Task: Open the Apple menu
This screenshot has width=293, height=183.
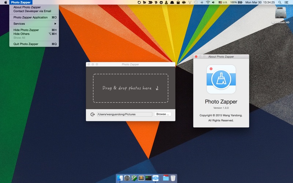Action: (x=5, y=2)
